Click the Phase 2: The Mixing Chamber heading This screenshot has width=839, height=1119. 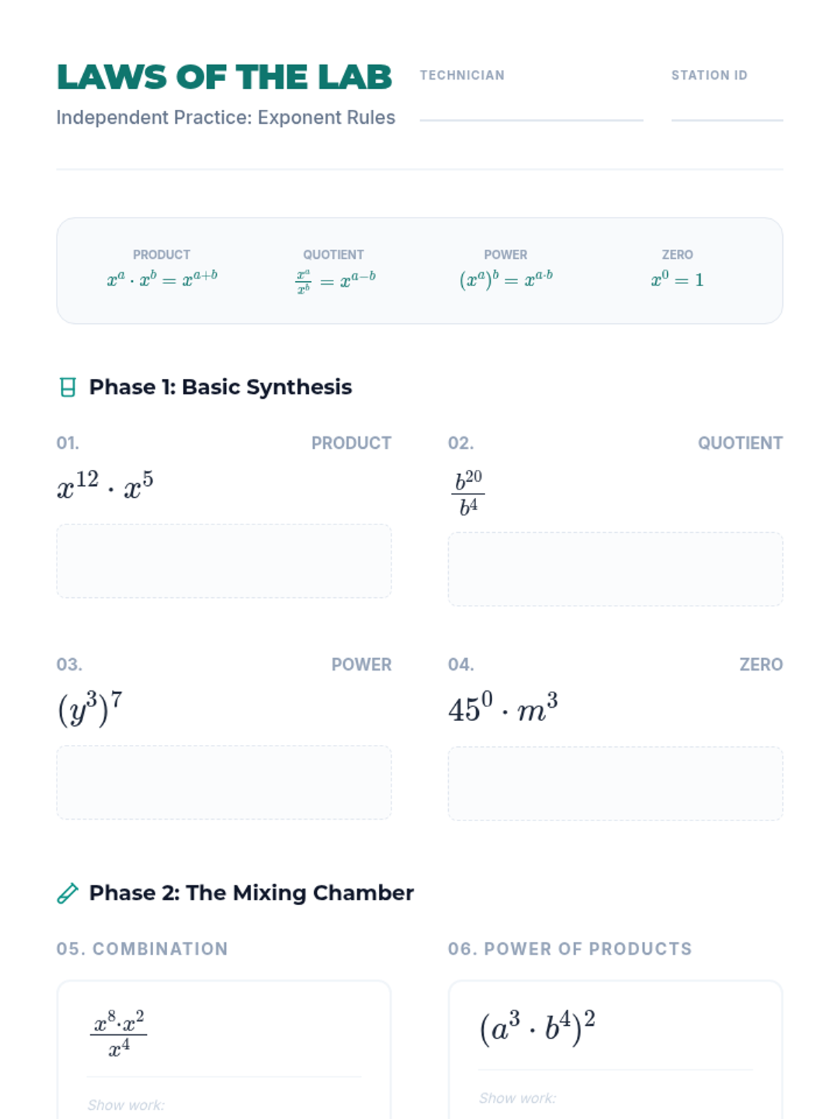(251, 893)
